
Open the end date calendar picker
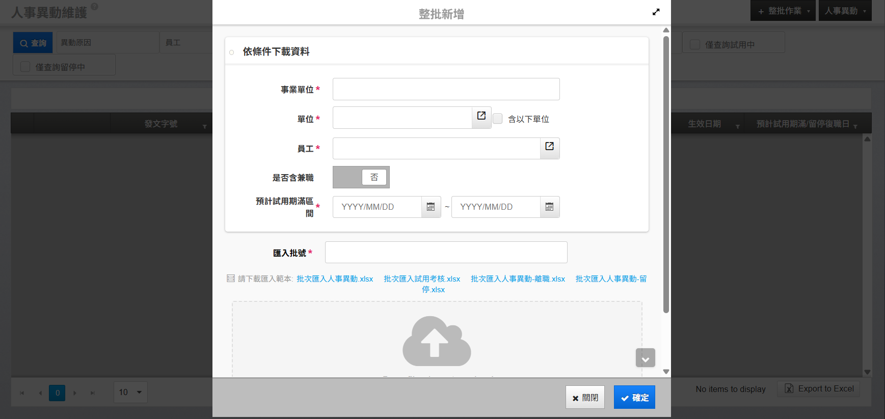549,207
